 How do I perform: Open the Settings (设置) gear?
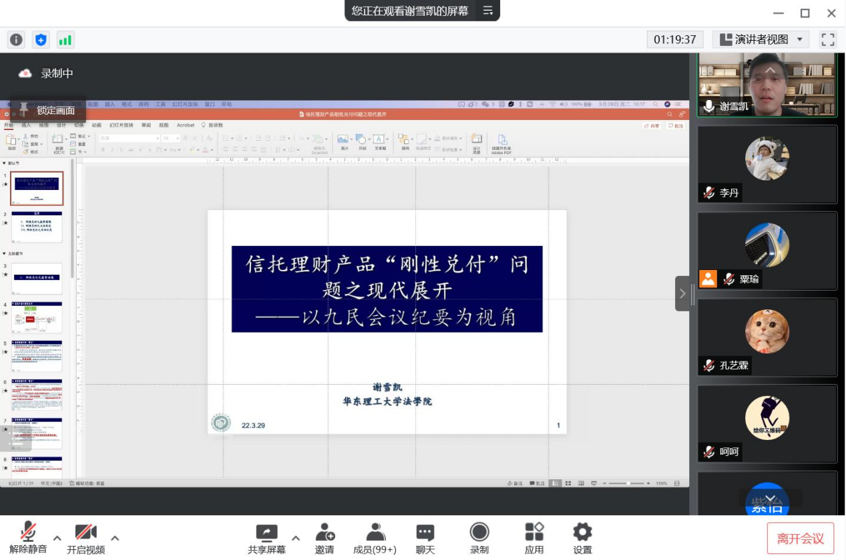coord(582,537)
